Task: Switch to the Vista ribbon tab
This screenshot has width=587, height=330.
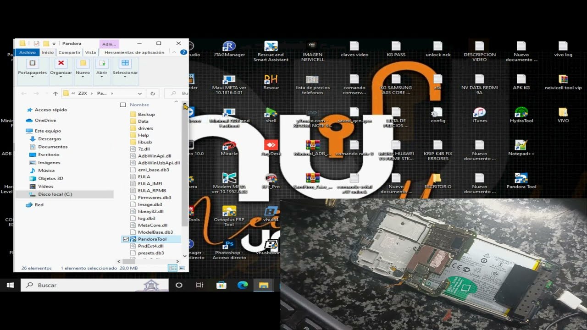Action: (90, 52)
